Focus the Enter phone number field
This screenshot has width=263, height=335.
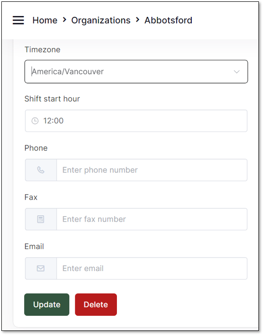tap(152, 170)
